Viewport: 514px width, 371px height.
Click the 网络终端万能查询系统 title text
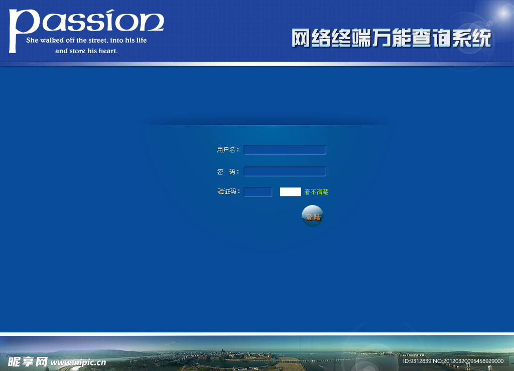[392, 38]
